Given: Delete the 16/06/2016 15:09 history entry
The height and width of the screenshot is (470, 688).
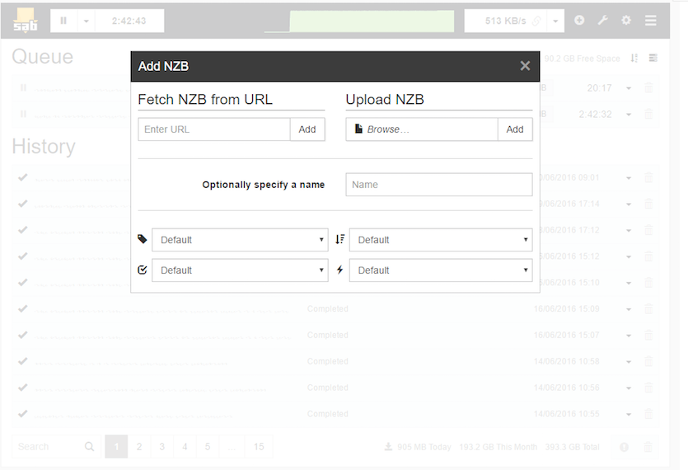Looking at the screenshot, I should click(x=648, y=308).
